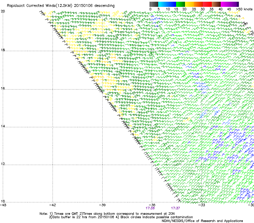
Task: Click the yellow 20-25 knots legend segment
Action: 189,4
